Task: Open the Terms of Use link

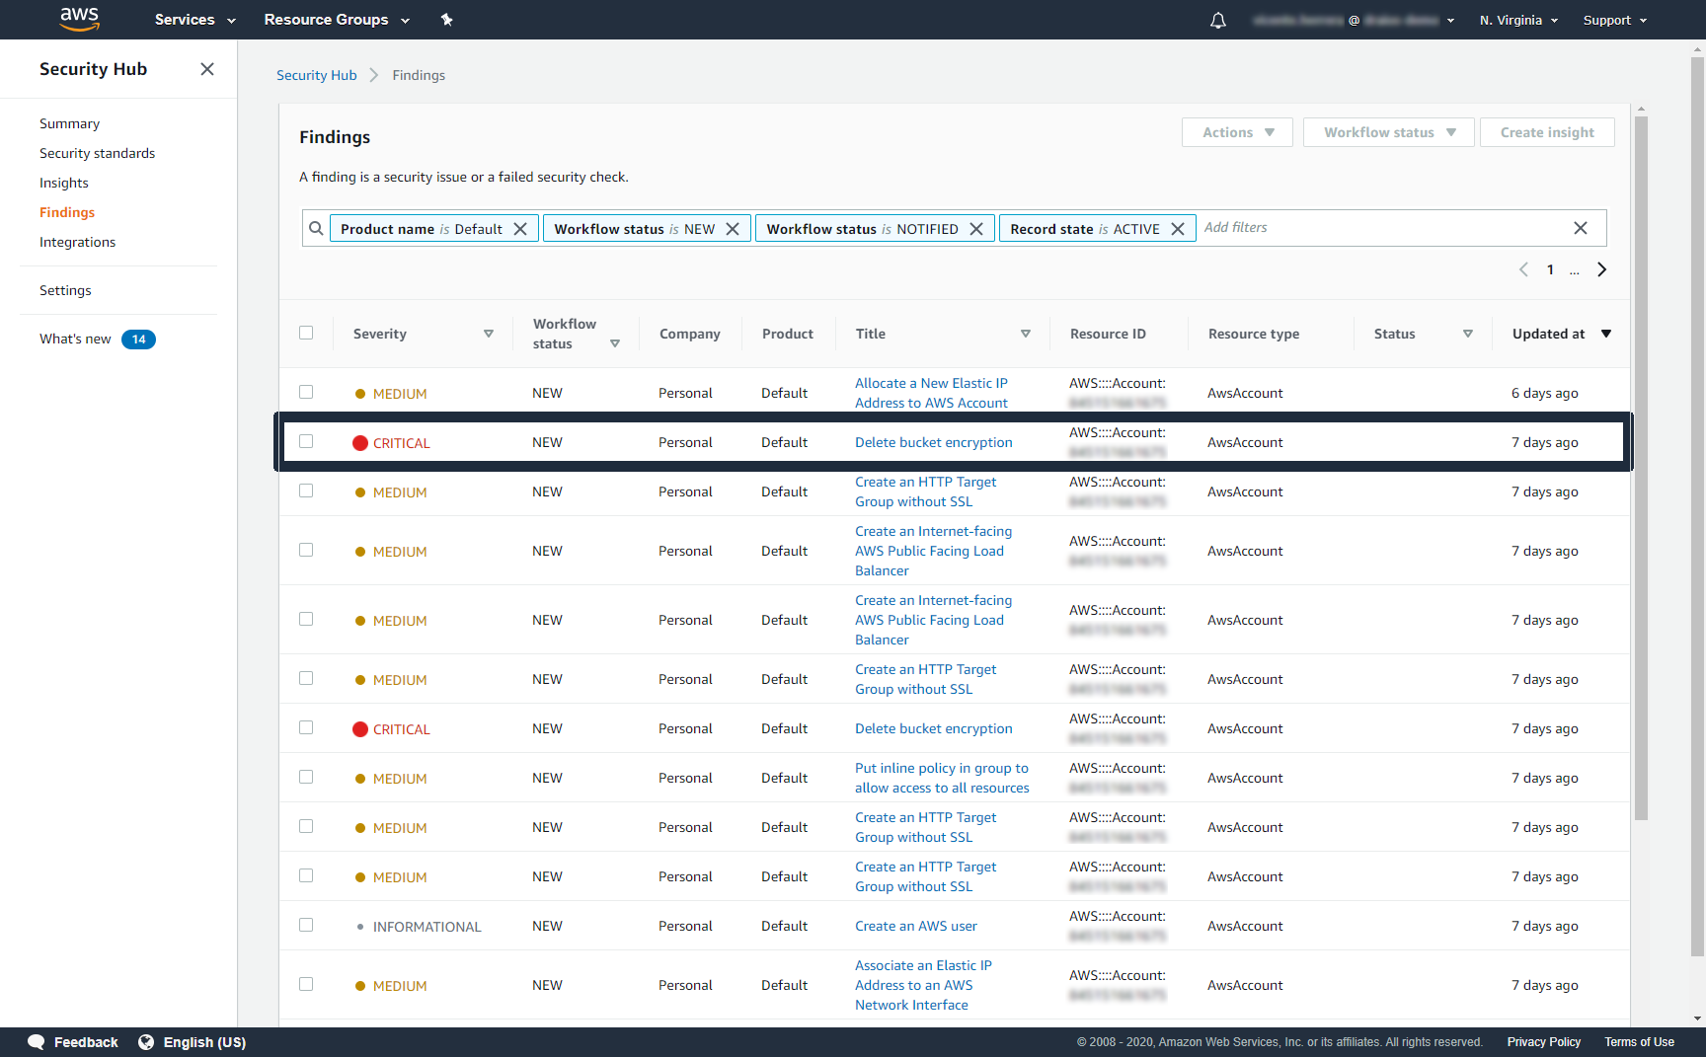Action: tap(1639, 1042)
